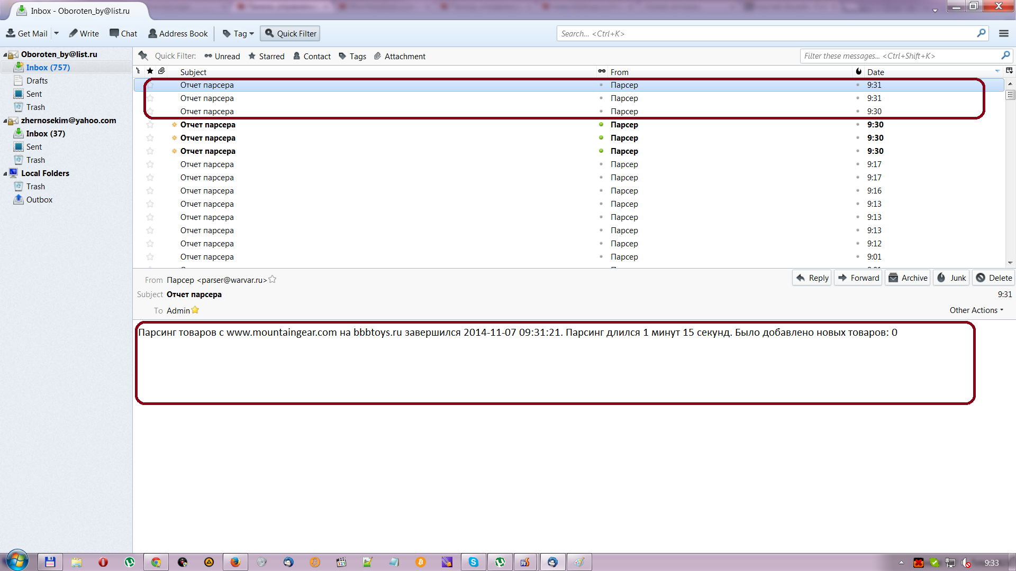The width and height of the screenshot is (1016, 571).
Task: Expand the Get Mail dropdown arrow
Action: [56, 33]
